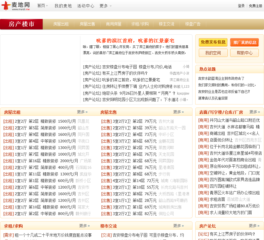This screenshot has width=264, height=240.
Task: Open the 我的空间 button
Action: click(213, 53)
